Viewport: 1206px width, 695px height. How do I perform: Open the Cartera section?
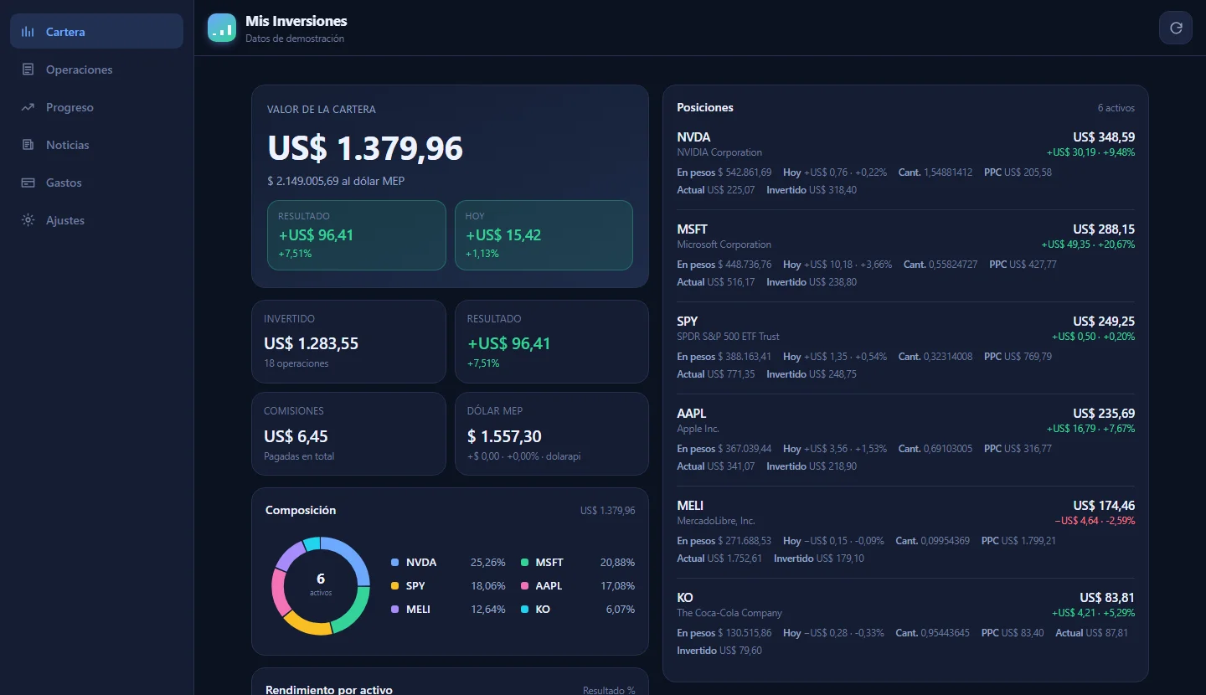(x=96, y=32)
